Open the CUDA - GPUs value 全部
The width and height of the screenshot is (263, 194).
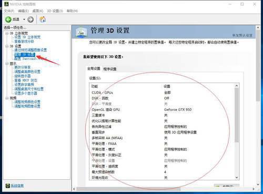pos(167,93)
